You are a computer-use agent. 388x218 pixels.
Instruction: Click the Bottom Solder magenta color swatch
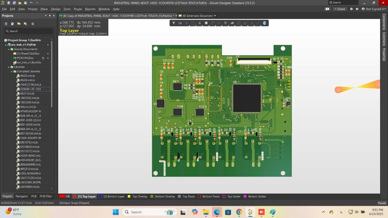(x=245, y=196)
